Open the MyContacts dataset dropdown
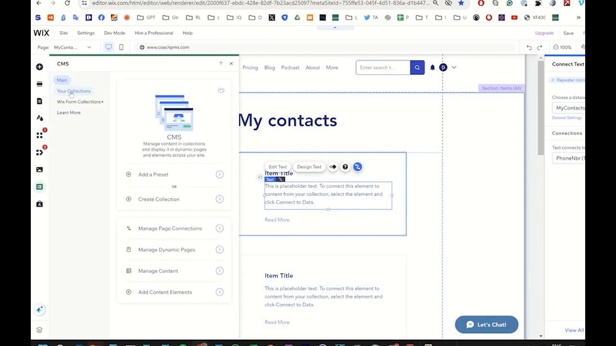 point(569,108)
